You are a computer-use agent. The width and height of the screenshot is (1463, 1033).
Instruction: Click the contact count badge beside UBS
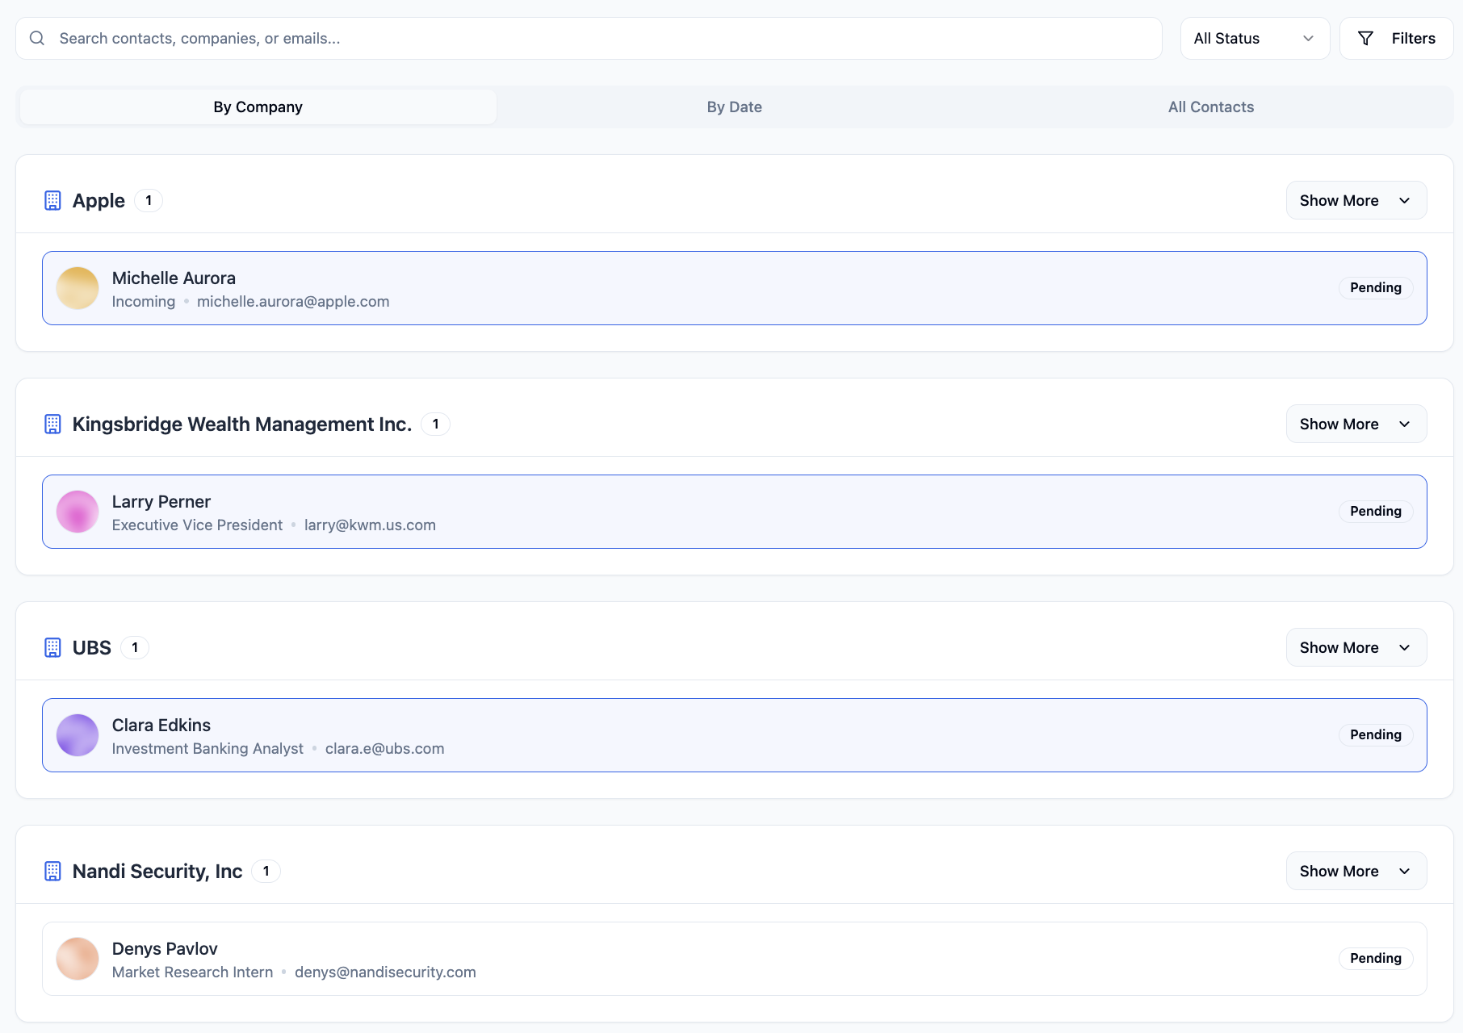(135, 647)
